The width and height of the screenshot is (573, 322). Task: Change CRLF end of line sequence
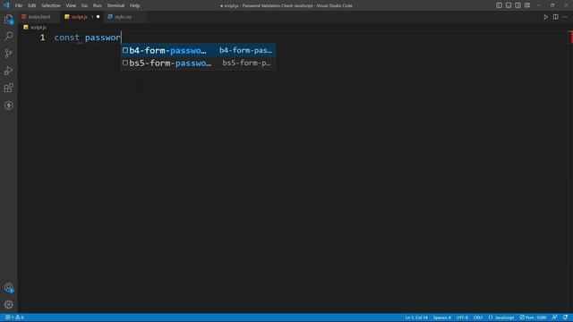click(x=477, y=318)
